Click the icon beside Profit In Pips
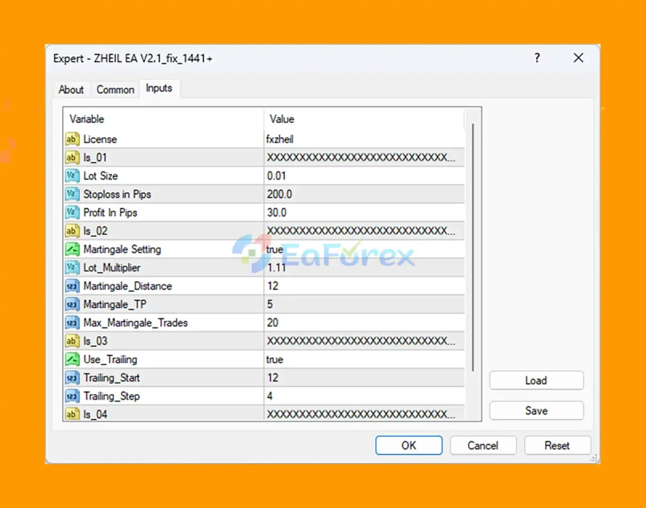Image resolution: width=646 pixels, height=508 pixels. [x=72, y=213]
